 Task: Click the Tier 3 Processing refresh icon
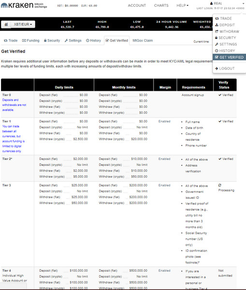tap(220, 185)
